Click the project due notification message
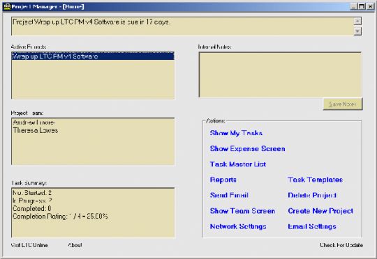Image resolution: width=377 pixels, height=259 pixels. point(91,22)
